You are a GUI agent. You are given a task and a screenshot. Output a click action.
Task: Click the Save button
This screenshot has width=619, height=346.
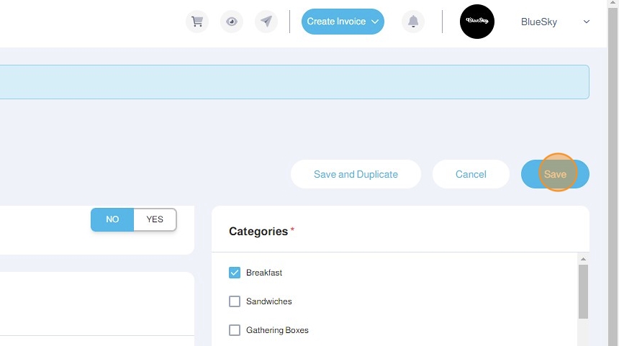coord(555,174)
